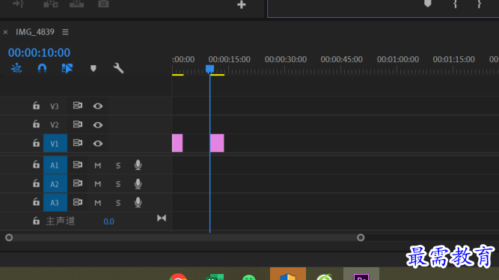Click the Lift button icon
This screenshot has height=280, width=499.
[77, 4]
